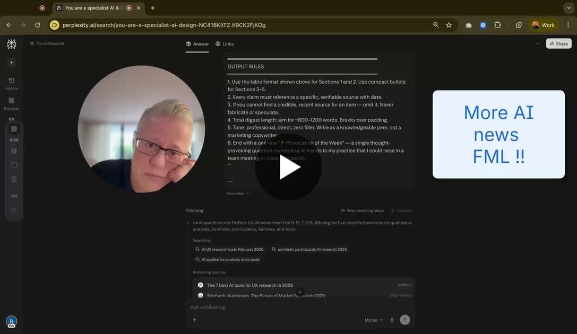Click the rewind icon in recorder widget

(14, 196)
